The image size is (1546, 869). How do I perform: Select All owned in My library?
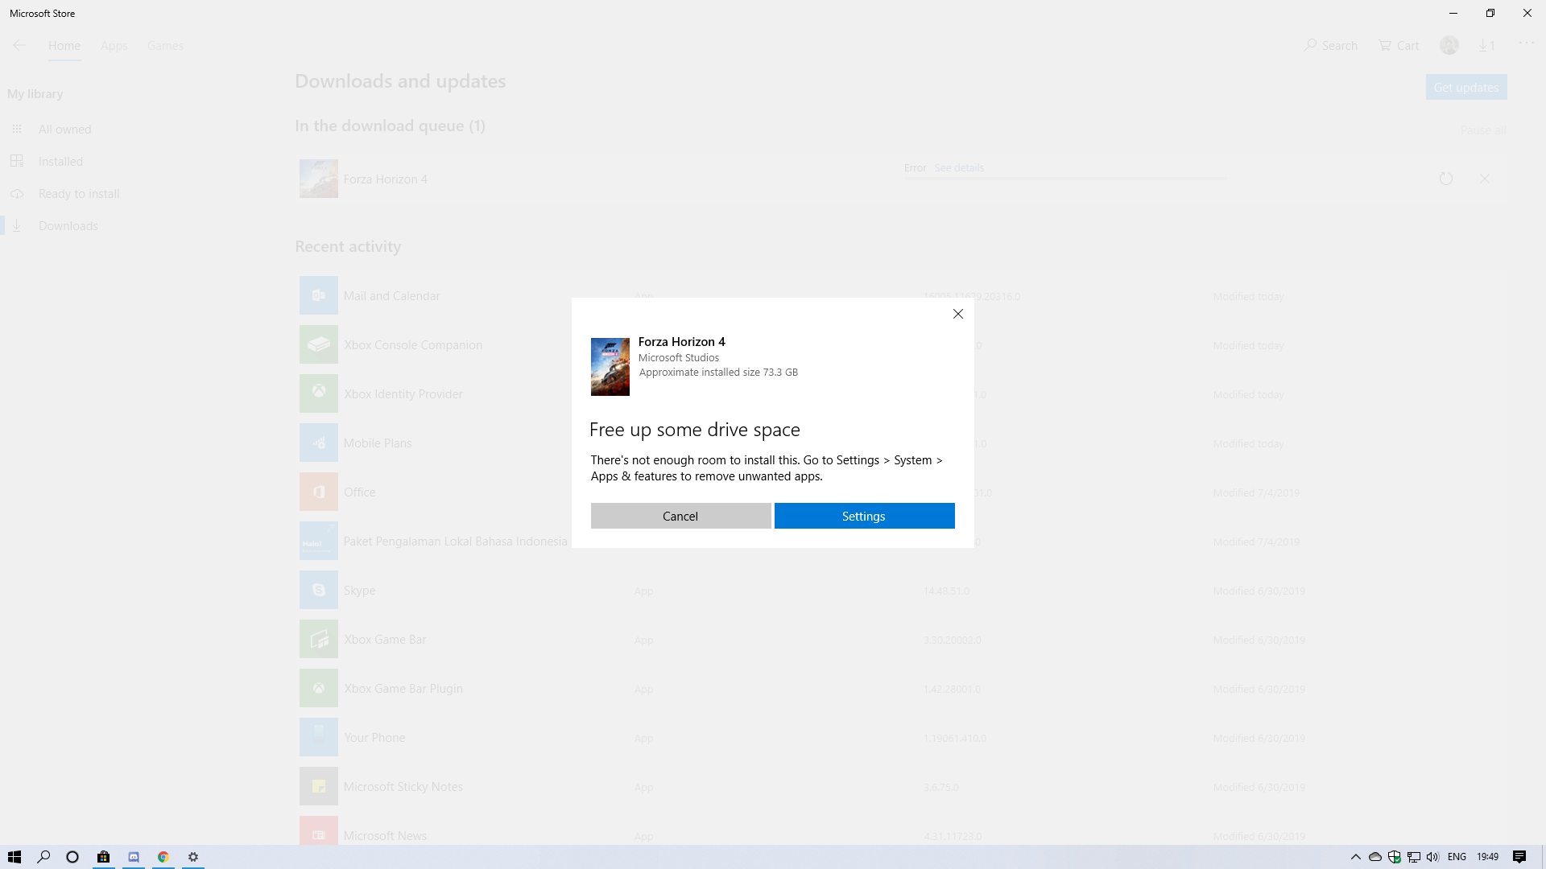(64, 130)
